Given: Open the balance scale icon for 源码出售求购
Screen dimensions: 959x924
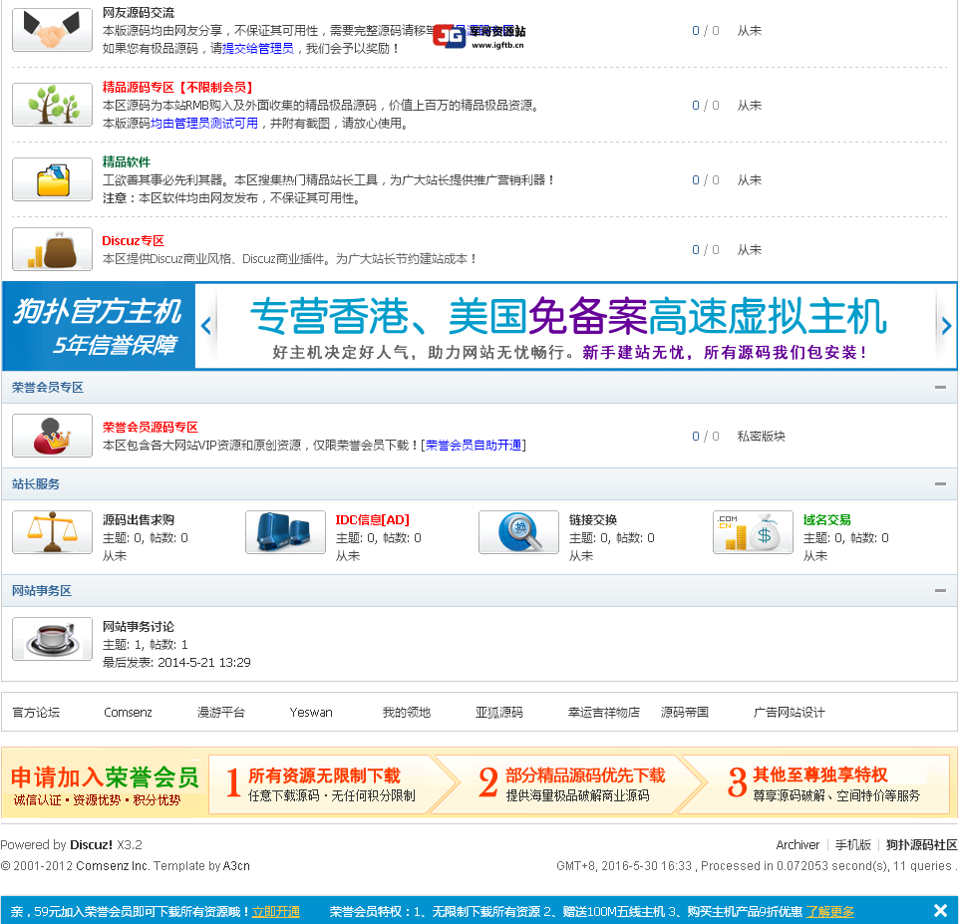Looking at the screenshot, I should pyautogui.click(x=52, y=532).
